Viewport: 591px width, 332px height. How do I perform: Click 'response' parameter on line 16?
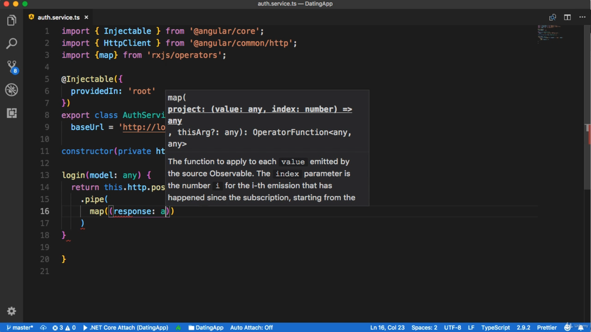pos(132,211)
